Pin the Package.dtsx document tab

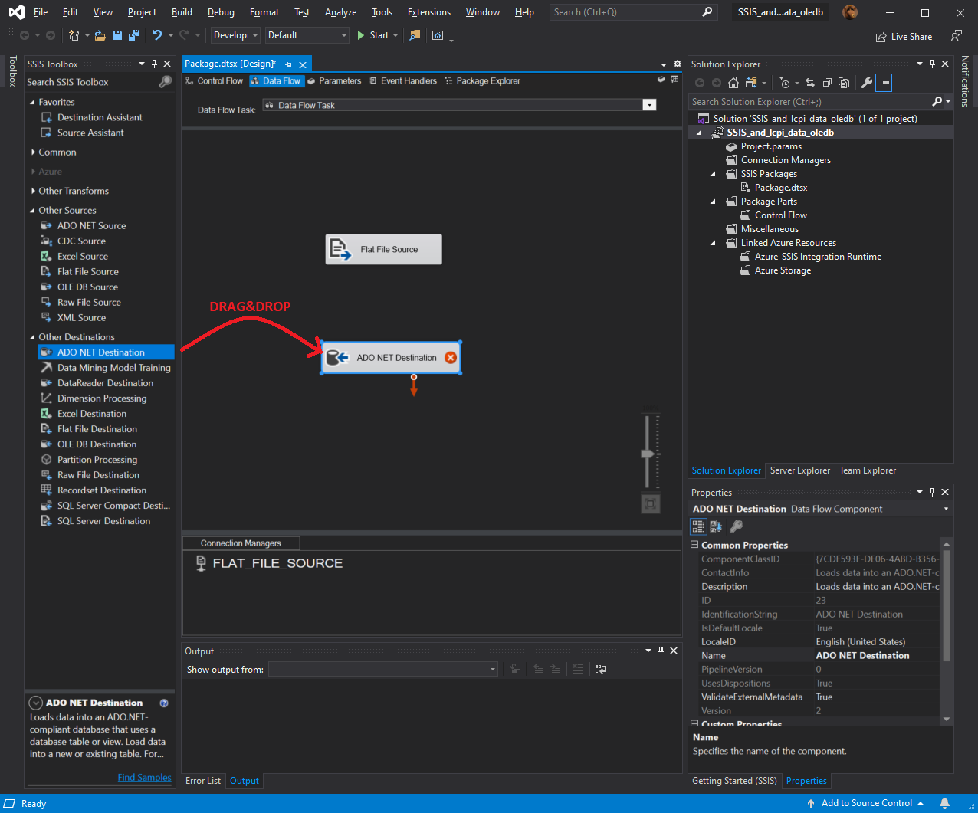coord(289,65)
